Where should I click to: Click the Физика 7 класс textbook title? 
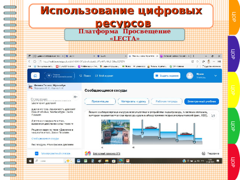click(x=50, y=85)
